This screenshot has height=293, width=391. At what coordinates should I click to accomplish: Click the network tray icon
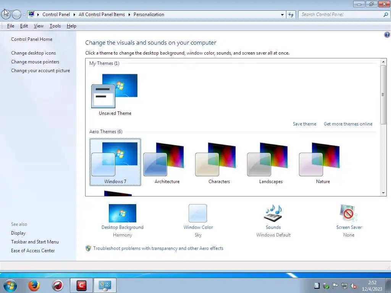(344, 286)
